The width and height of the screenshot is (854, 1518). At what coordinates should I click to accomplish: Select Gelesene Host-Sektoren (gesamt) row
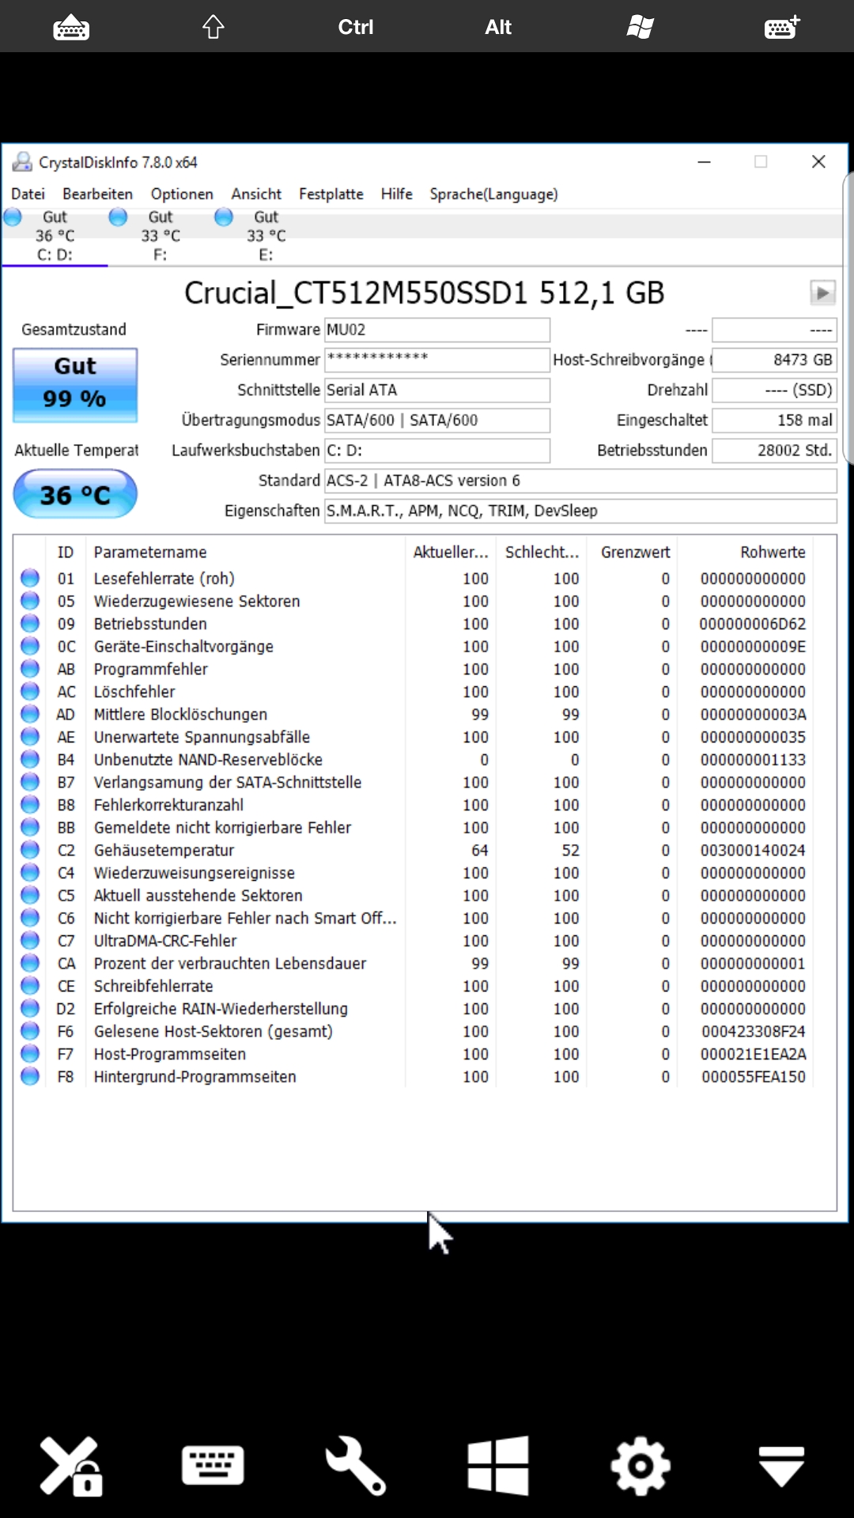(x=414, y=1032)
